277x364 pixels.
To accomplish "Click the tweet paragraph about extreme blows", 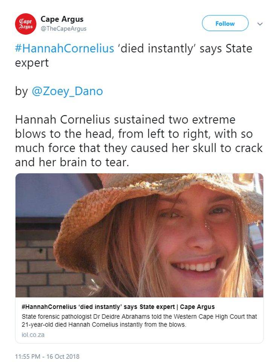I will point(139,141).
